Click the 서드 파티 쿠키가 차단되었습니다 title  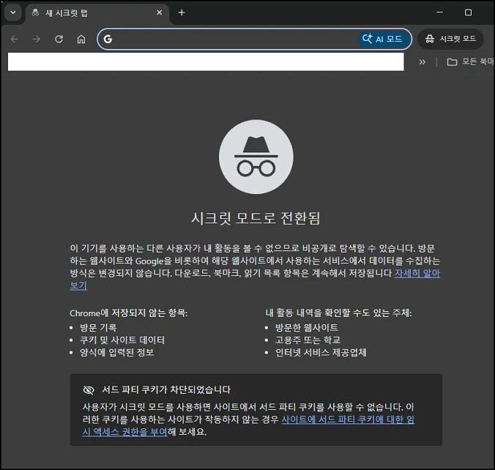pos(166,389)
